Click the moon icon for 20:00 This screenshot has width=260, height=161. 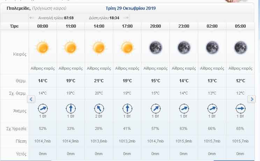tap(156, 47)
